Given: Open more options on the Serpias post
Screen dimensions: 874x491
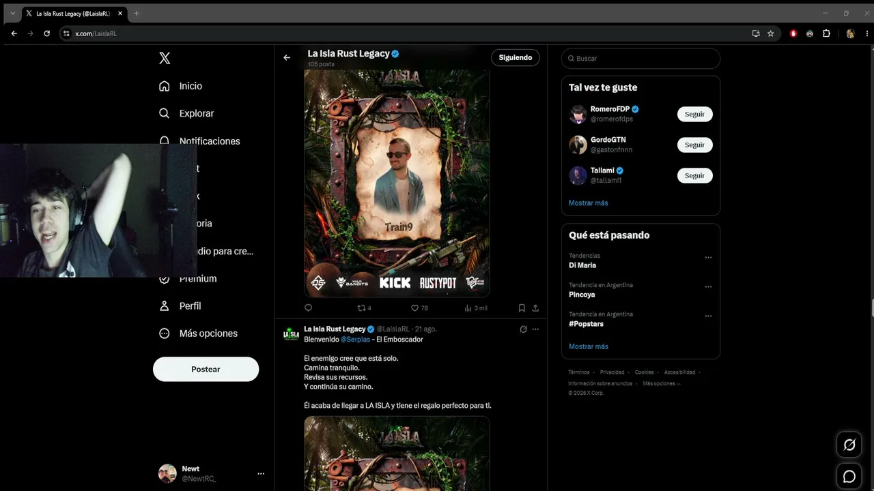Looking at the screenshot, I should pos(535,329).
